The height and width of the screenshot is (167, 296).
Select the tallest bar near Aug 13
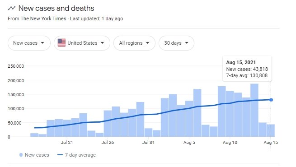[254, 110]
